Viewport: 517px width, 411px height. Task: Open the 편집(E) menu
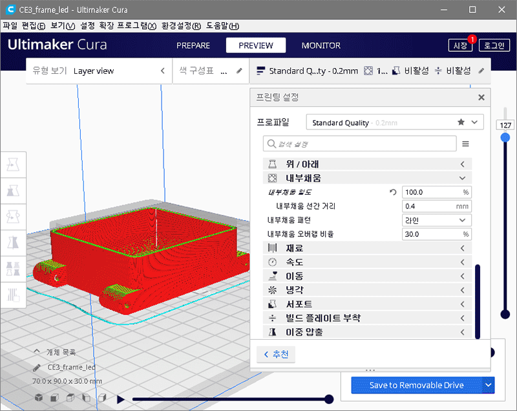tap(34, 26)
